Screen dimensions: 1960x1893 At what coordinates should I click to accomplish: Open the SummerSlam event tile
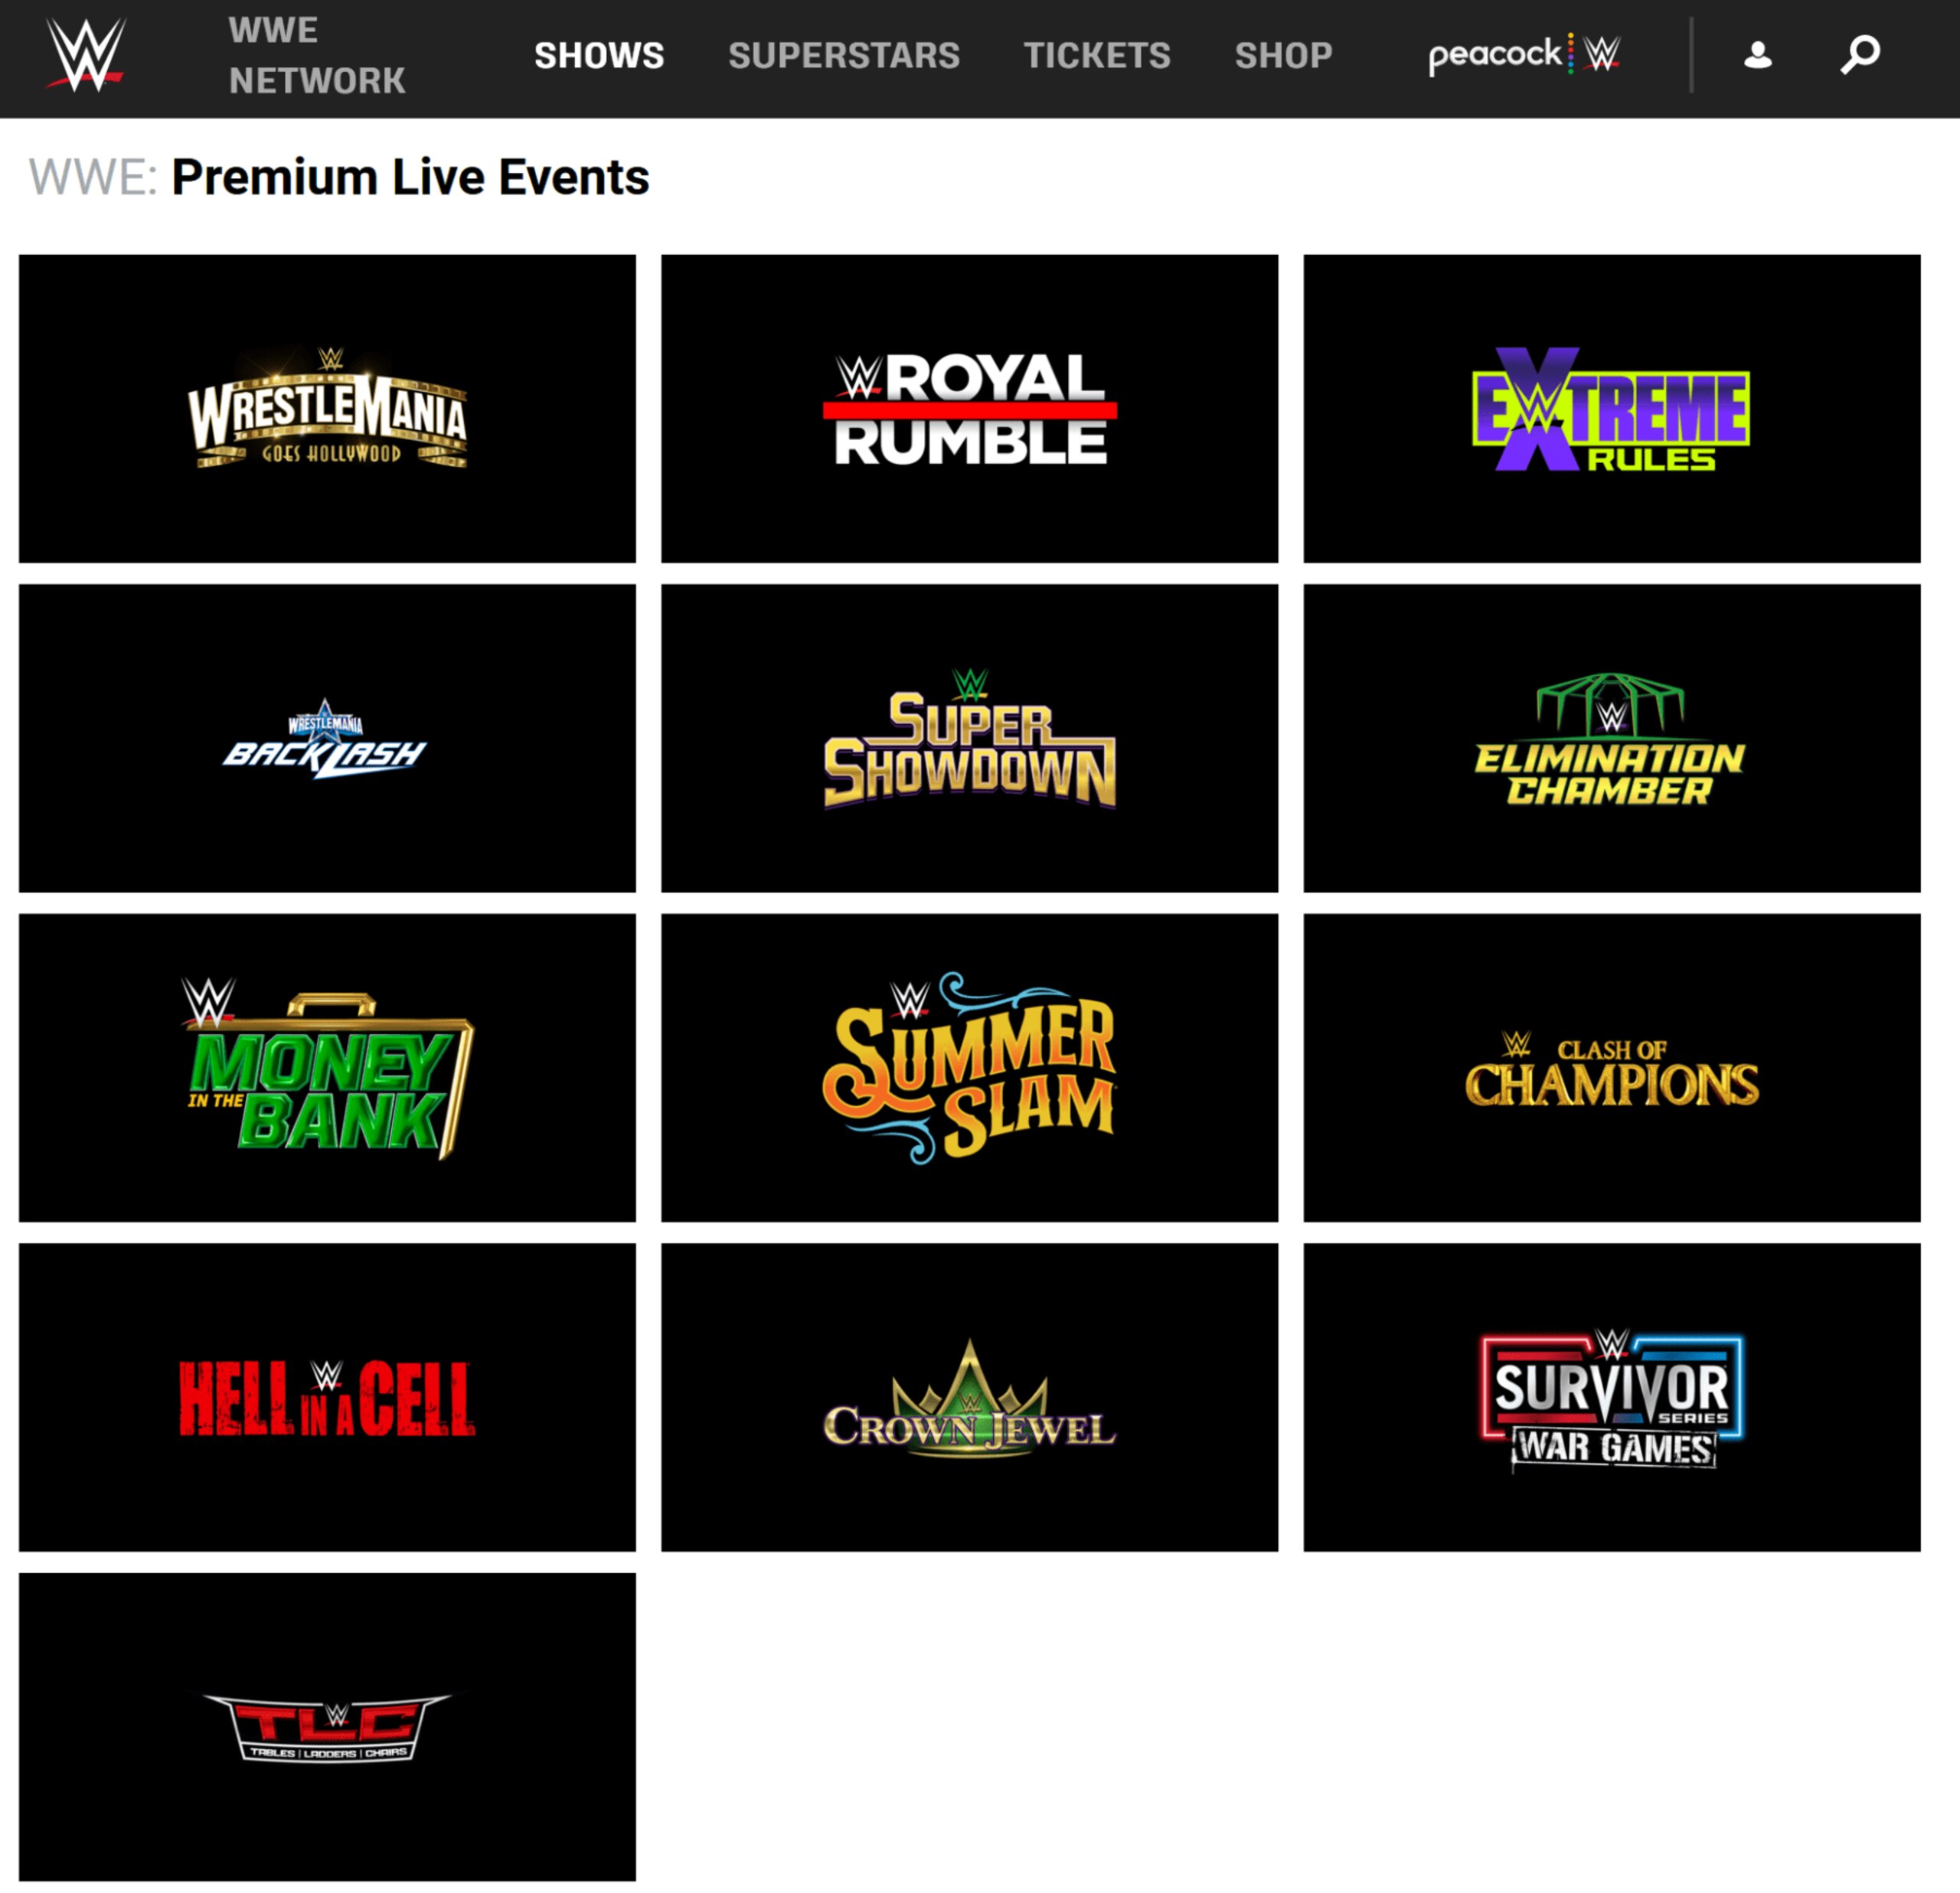(969, 1067)
